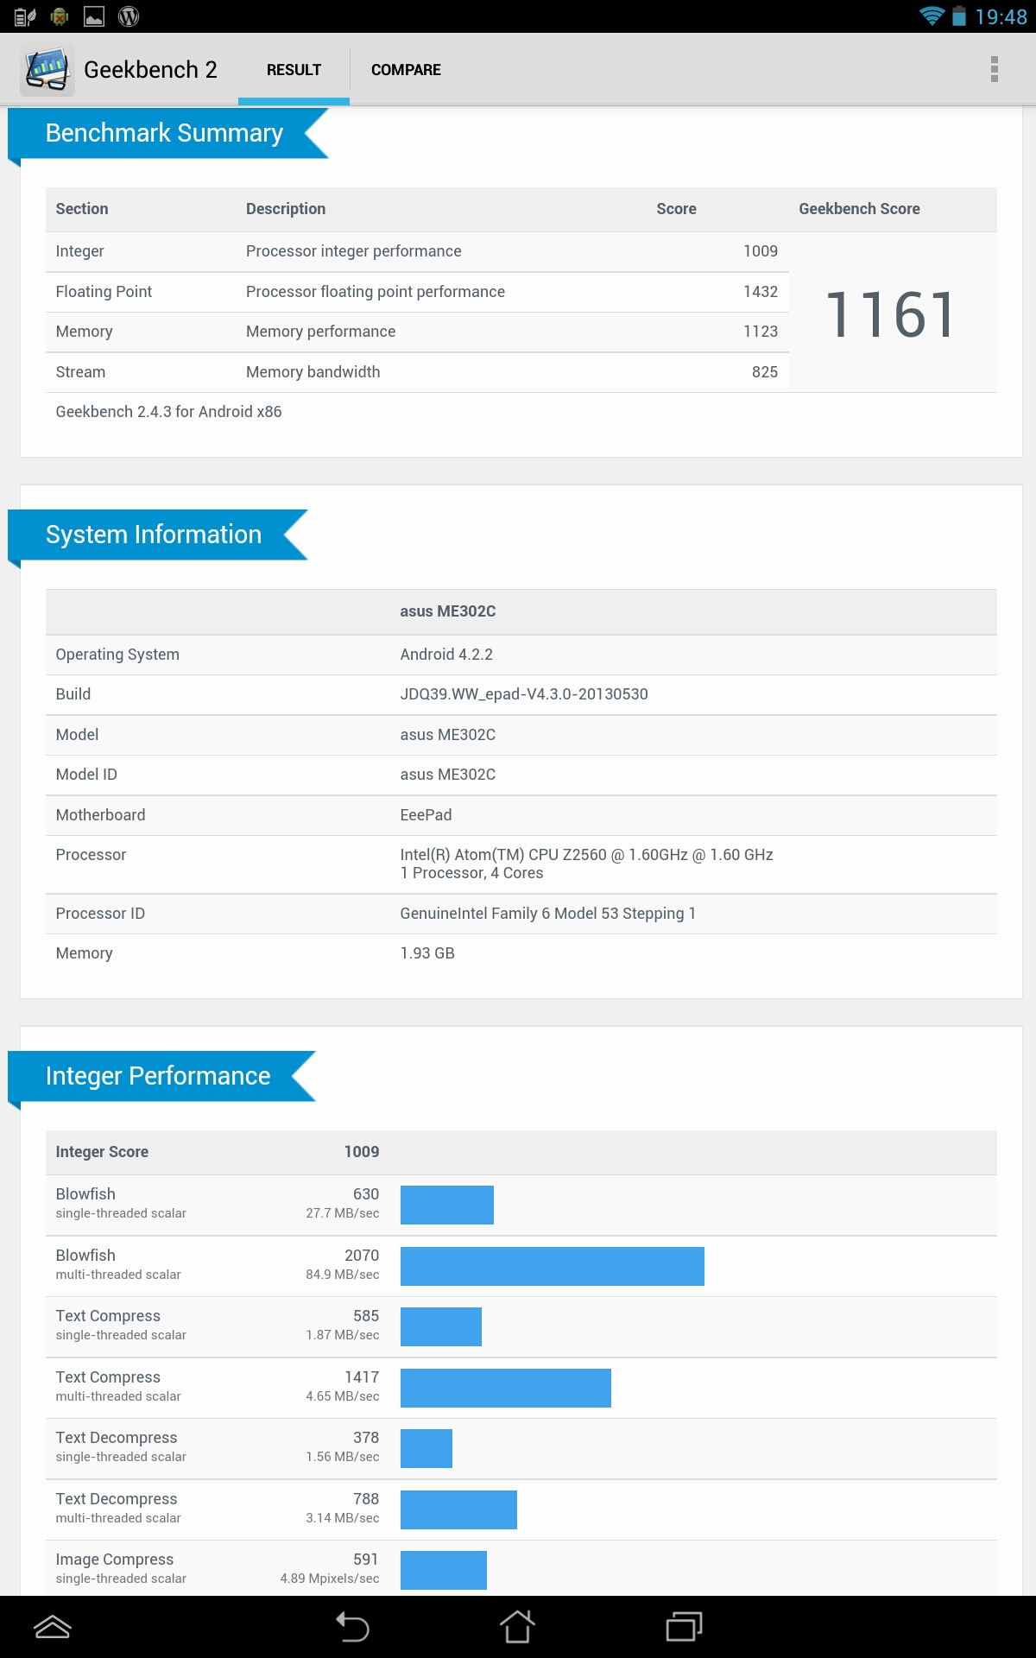Image resolution: width=1036 pixels, height=1658 pixels.
Task: Tap the 1161 Geekbench Score number
Action: (891, 314)
